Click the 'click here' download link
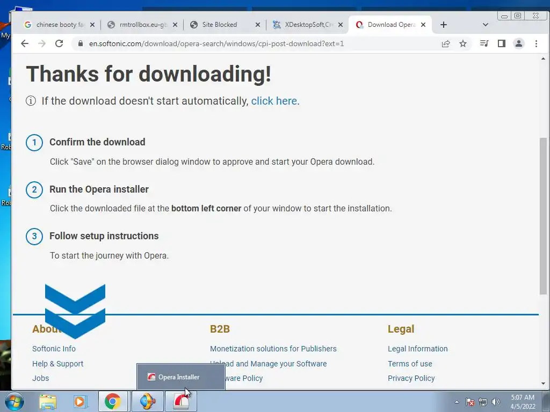 (x=274, y=101)
